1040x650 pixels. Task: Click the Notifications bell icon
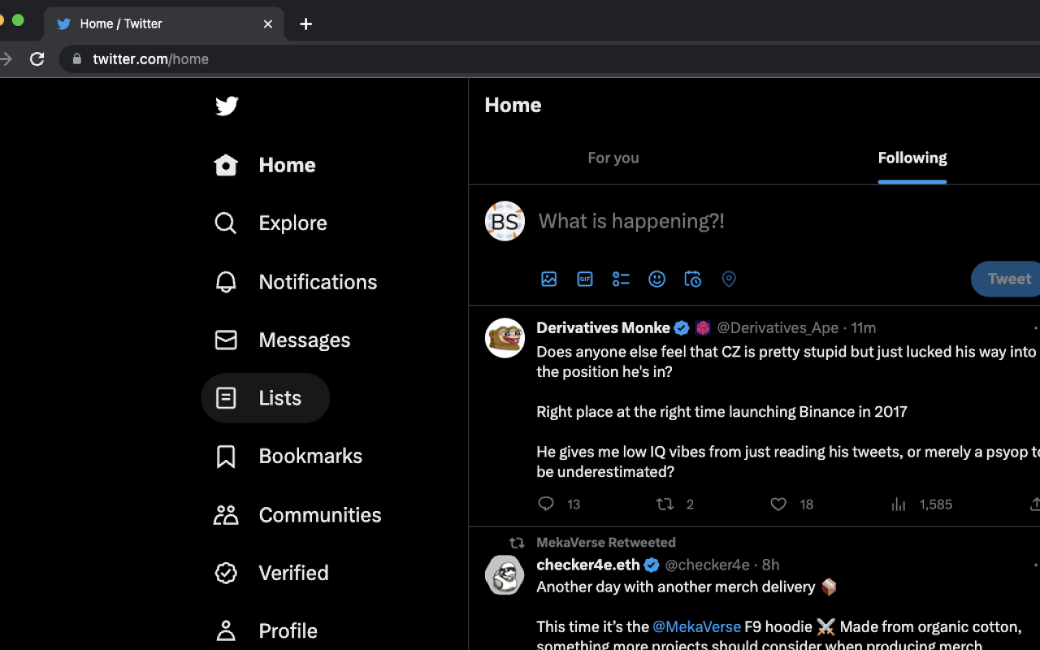click(x=226, y=282)
